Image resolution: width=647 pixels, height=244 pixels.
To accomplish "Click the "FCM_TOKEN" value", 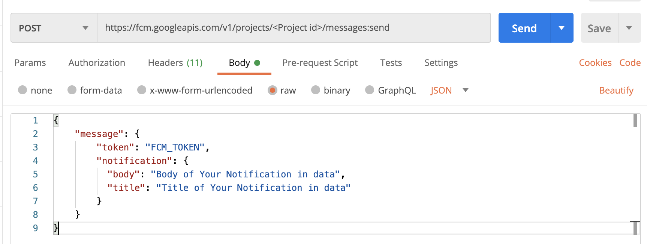I will point(175,147).
